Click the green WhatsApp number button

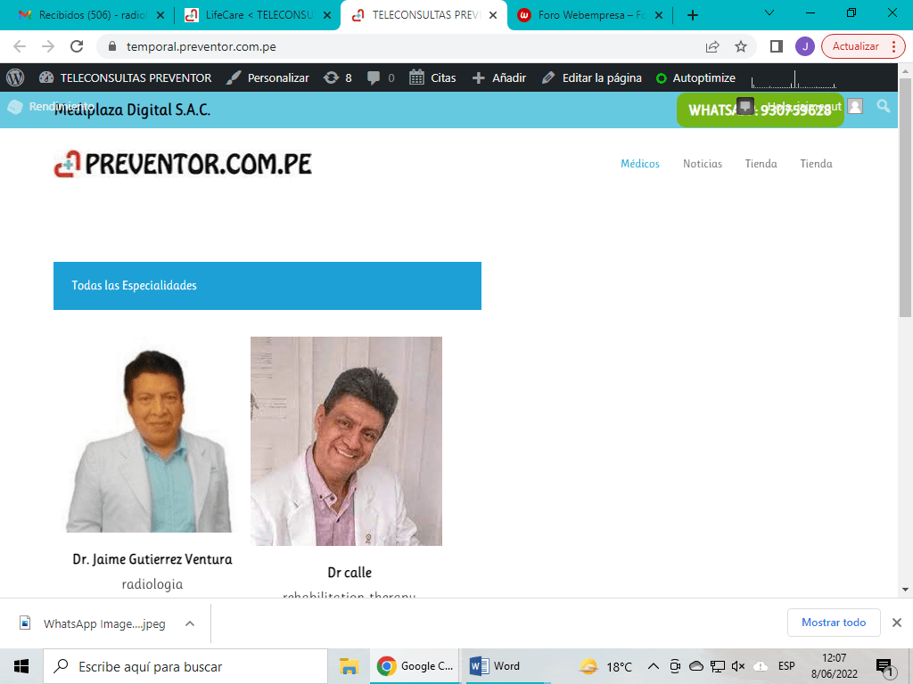760,110
